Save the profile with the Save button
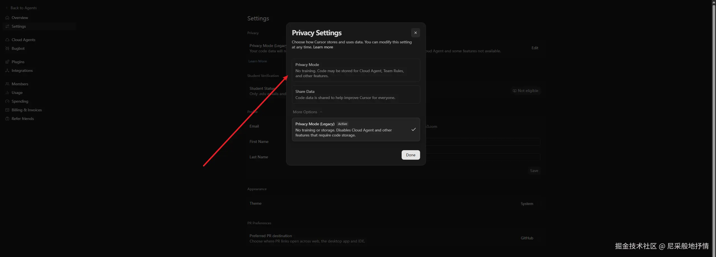 coord(534,171)
